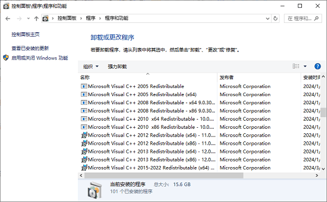Click icon of Visual C++ 2010 x86 entry
The image size is (327, 202).
[x=84, y=127]
